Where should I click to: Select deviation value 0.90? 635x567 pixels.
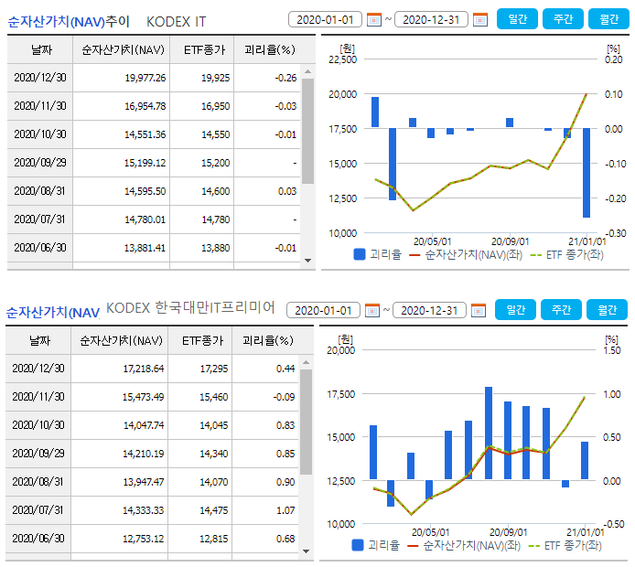pos(285,482)
